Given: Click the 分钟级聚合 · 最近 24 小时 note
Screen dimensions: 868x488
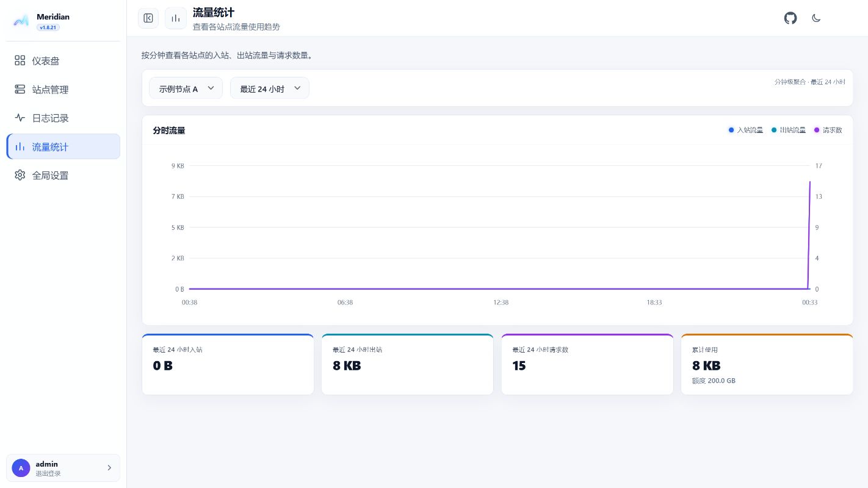Looking at the screenshot, I should [x=810, y=82].
